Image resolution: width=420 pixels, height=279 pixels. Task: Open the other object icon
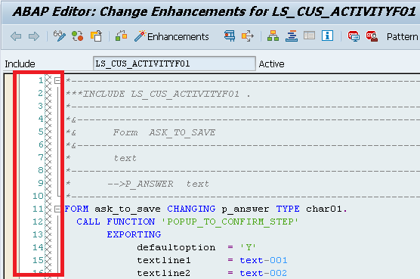[96, 36]
